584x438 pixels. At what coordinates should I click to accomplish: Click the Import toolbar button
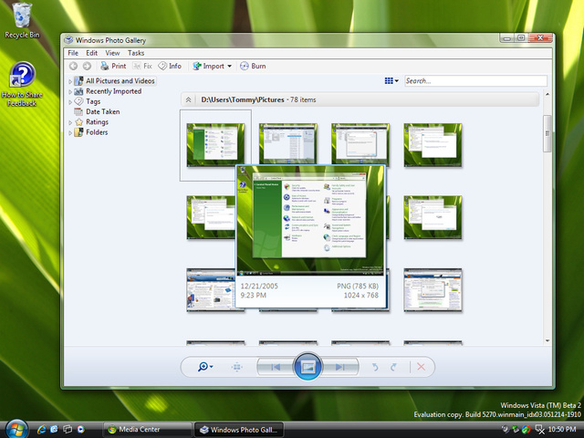coord(209,66)
